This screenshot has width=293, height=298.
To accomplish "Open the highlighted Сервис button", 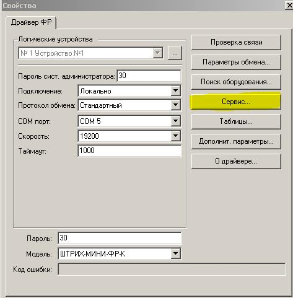I will point(236,102).
